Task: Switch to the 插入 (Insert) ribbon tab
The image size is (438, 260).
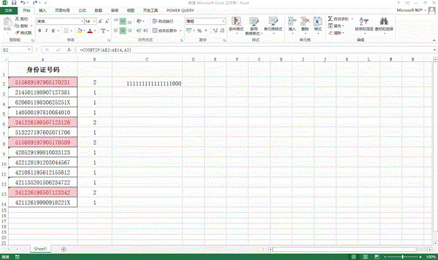Action: point(42,11)
